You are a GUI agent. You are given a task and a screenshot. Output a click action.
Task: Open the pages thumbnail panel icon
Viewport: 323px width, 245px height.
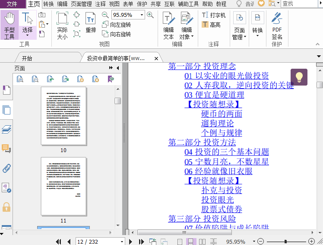click(6, 110)
